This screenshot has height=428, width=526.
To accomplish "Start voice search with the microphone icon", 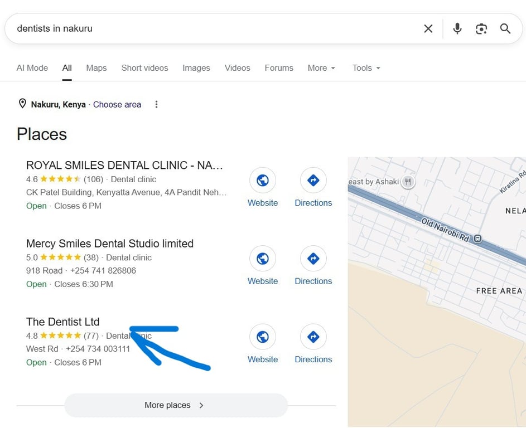I will [457, 29].
